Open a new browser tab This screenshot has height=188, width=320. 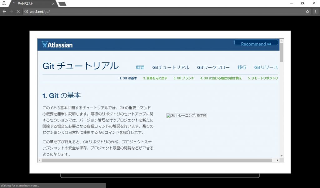pyautogui.click(x=62, y=4)
